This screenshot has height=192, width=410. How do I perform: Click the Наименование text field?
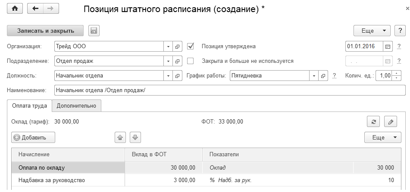point(229,90)
